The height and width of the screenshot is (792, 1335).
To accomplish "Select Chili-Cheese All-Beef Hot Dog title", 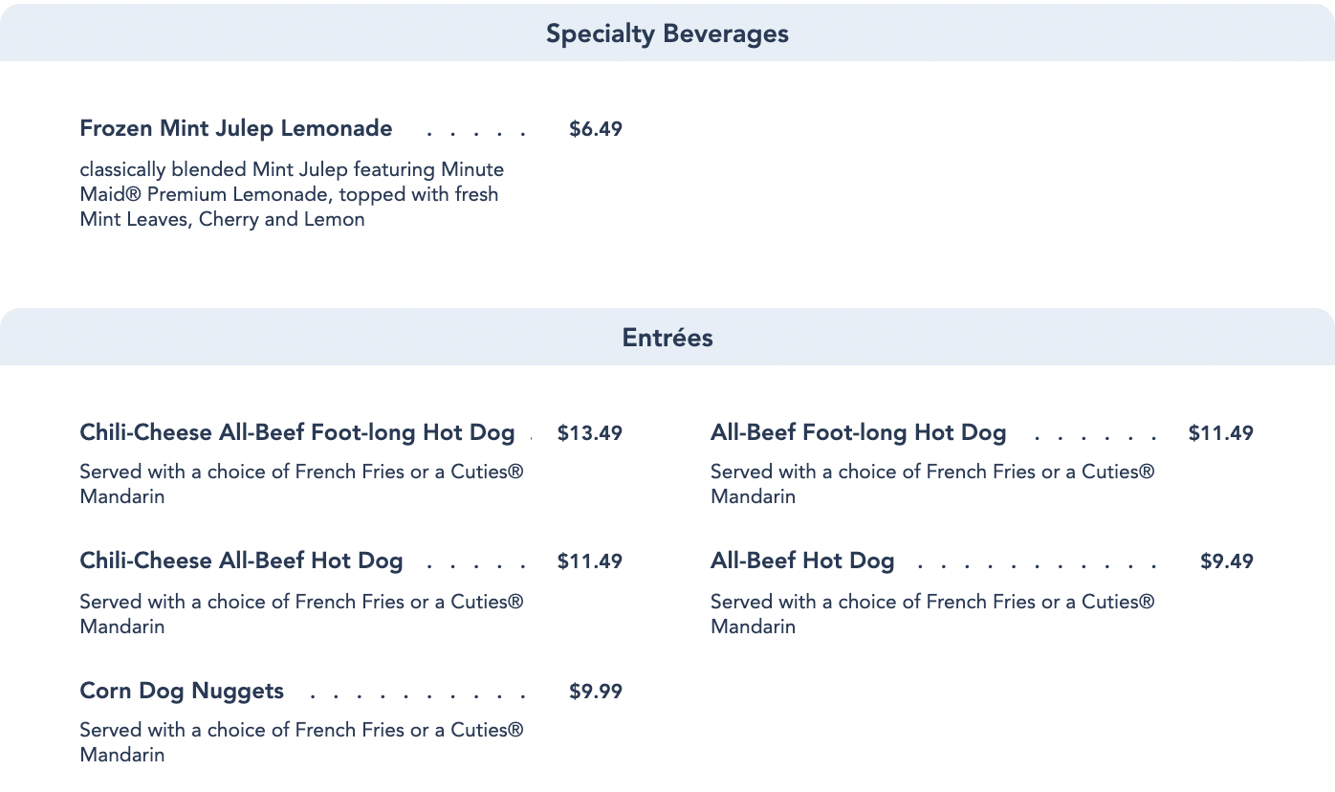I will [241, 561].
